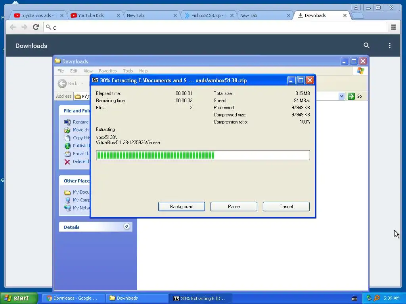Viewport: 406px width, 304px height.
Task: Reload the page in Chrome
Action: 36,27
